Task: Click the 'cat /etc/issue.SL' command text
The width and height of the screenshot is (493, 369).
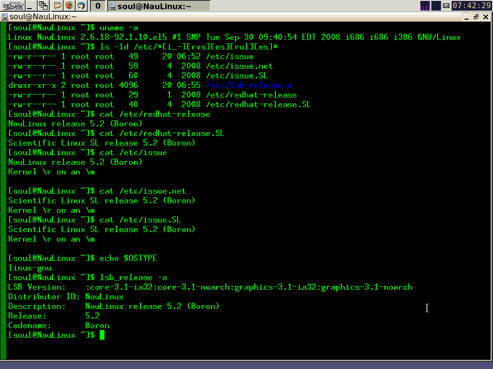Action: [140, 220]
